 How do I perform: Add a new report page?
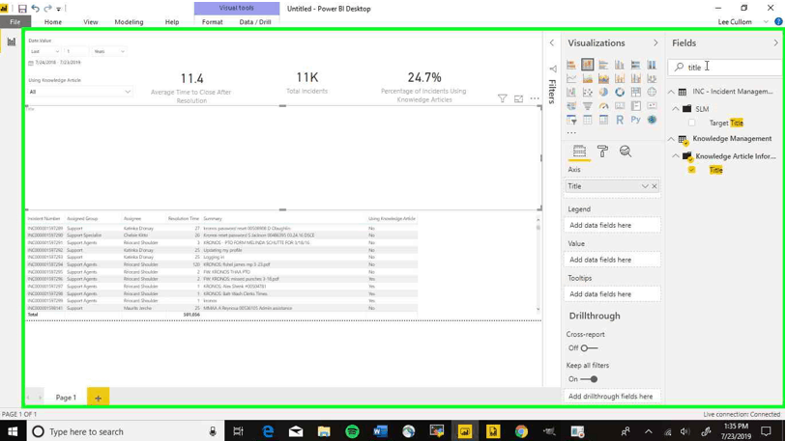(x=98, y=398)
